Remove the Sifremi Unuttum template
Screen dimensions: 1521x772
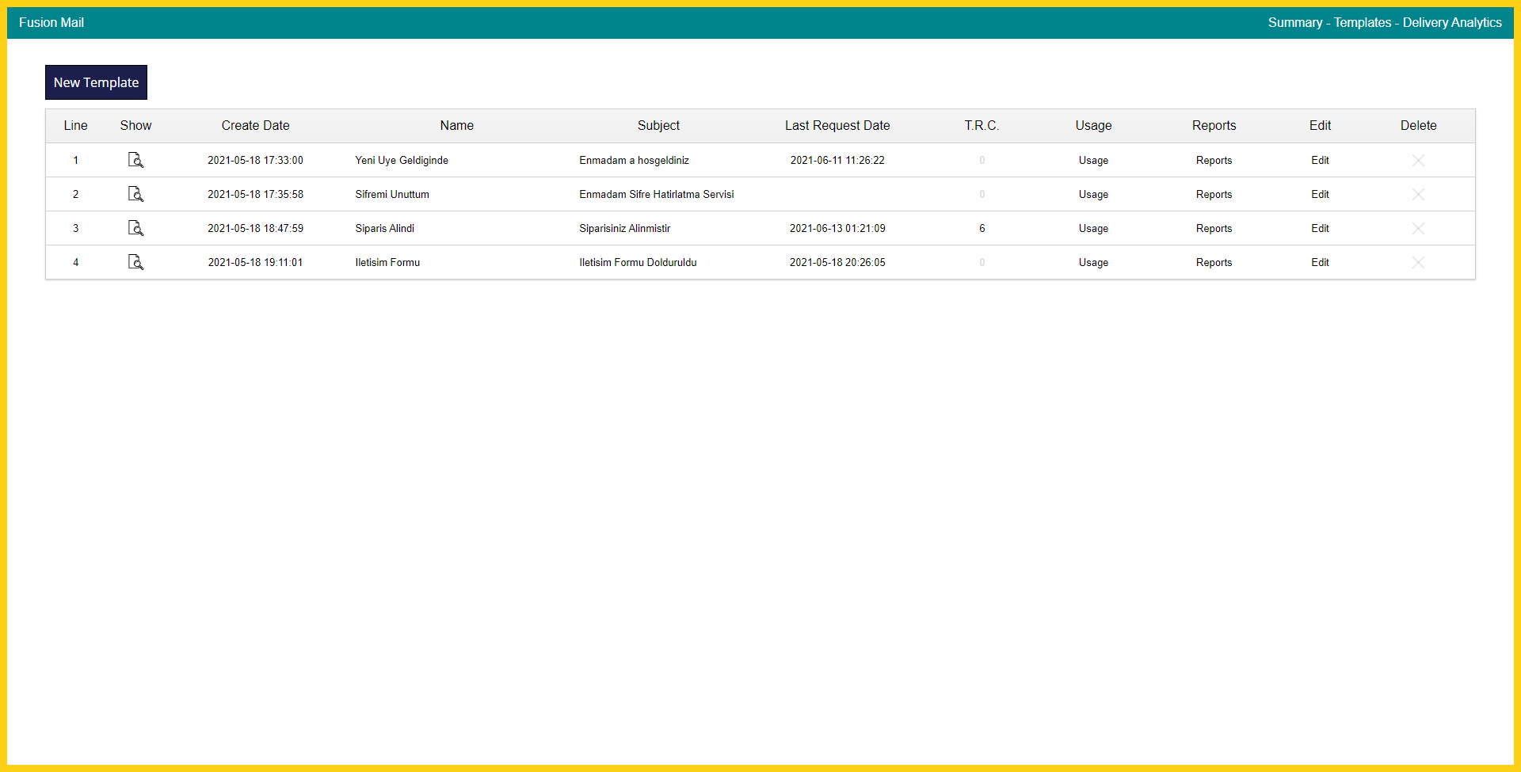pyautogui.click(x=1418, y=194)
